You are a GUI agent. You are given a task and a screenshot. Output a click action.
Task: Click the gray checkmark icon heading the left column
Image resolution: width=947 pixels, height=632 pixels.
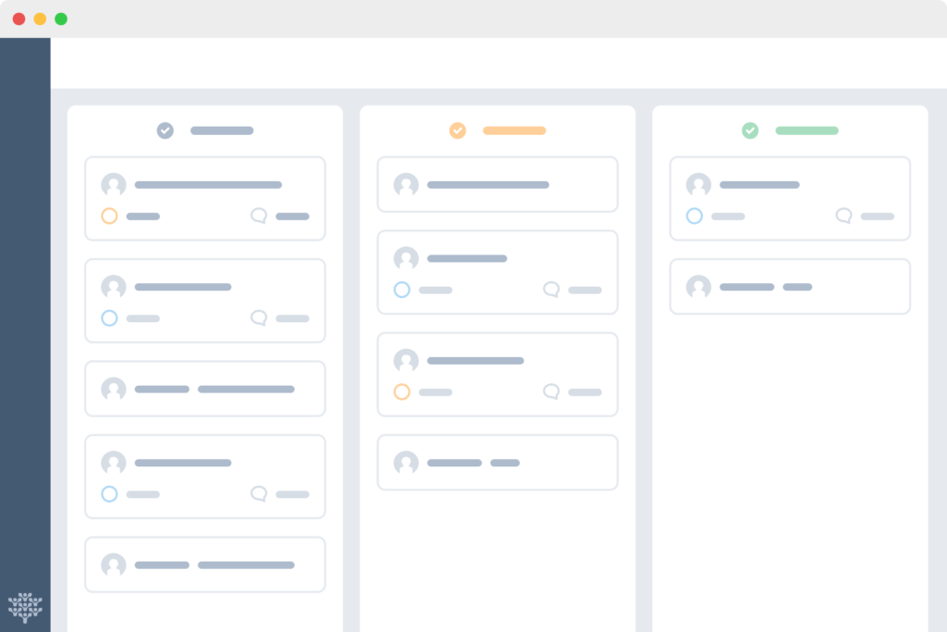(x=165, y=130)
